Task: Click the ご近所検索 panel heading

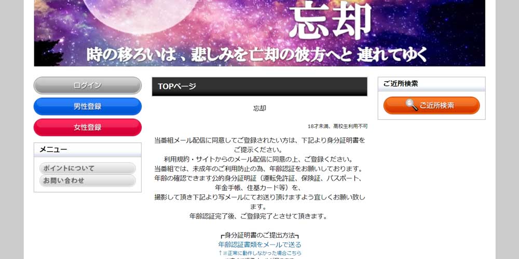Action: click(x=431, y=84)
